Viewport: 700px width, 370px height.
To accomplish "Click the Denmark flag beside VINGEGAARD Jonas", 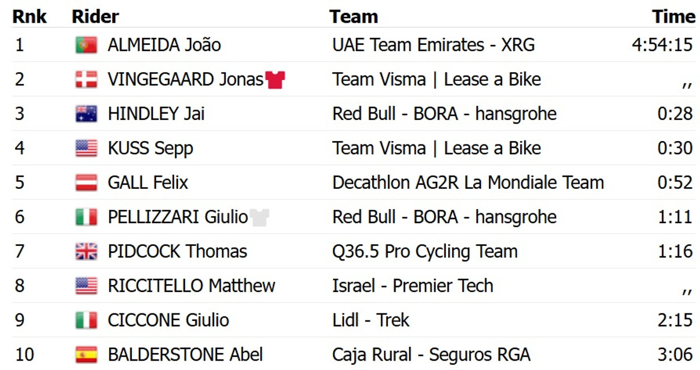I will coord(86,80).
